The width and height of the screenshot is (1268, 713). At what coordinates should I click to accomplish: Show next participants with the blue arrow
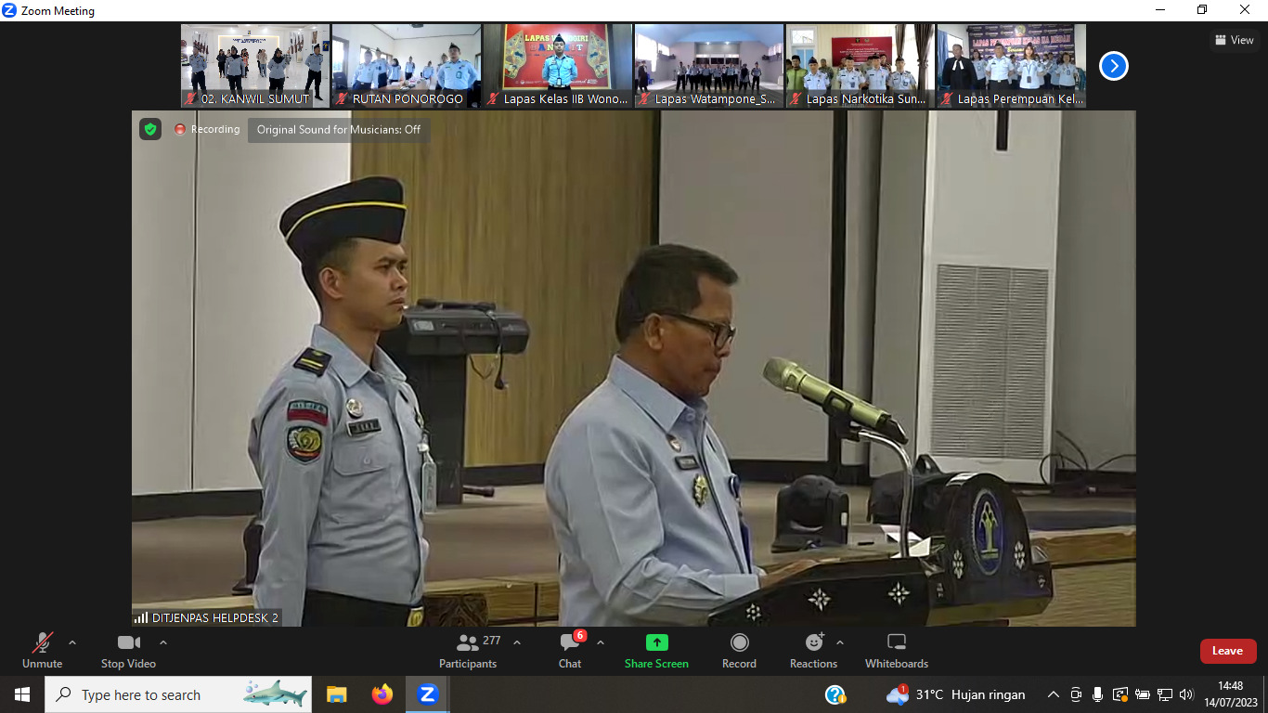[x=1113, y=66]
